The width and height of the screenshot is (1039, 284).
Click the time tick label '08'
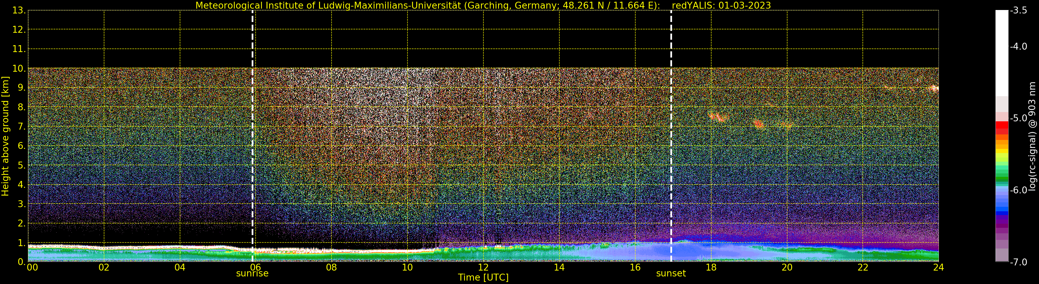pos(331,267)
